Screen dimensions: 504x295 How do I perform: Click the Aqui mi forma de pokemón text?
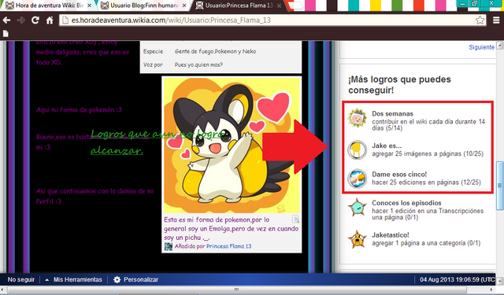tap(79, 110)
